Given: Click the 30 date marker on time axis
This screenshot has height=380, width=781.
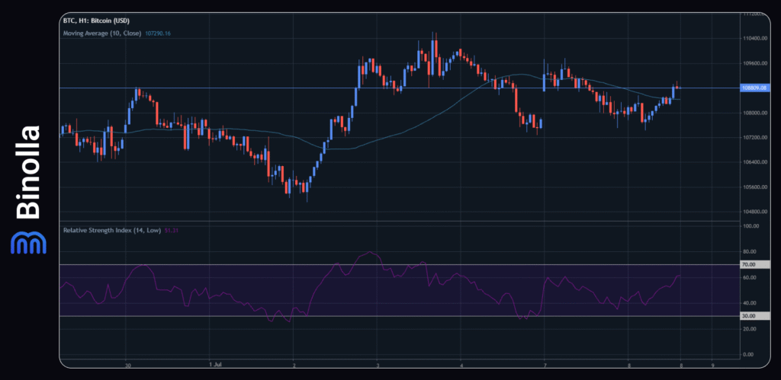Looking at the screenshot, I should [128, 366].
